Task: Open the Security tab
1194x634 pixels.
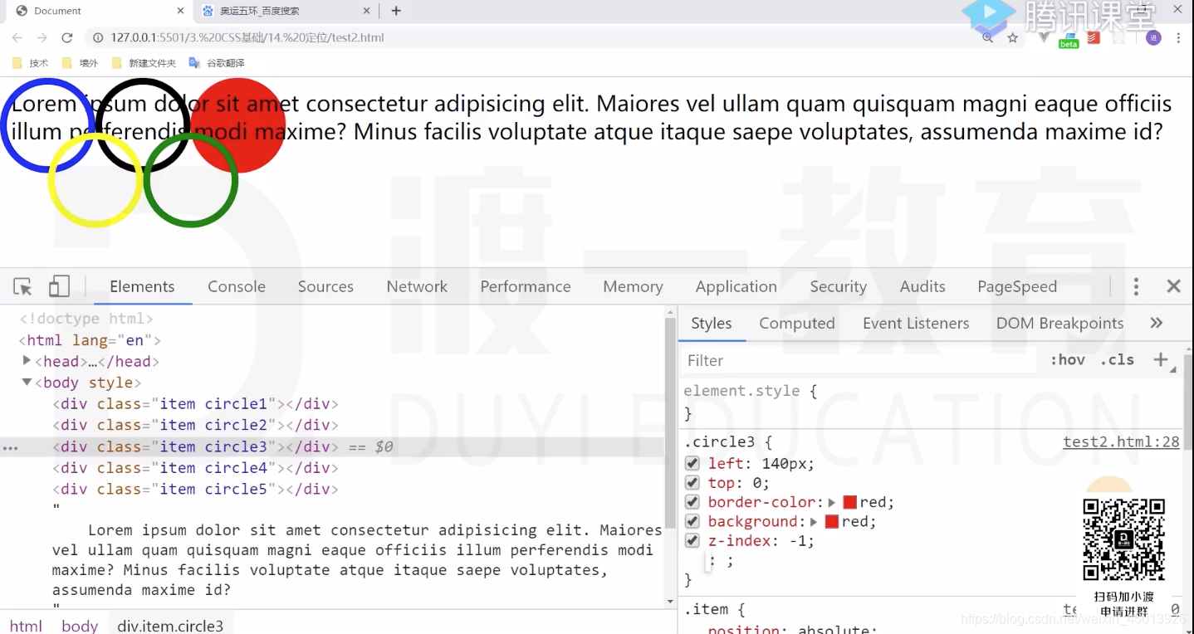Action: point(838,287)
